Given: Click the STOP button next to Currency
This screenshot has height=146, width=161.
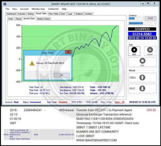Looking at the screenshot, I should [151, 19].
